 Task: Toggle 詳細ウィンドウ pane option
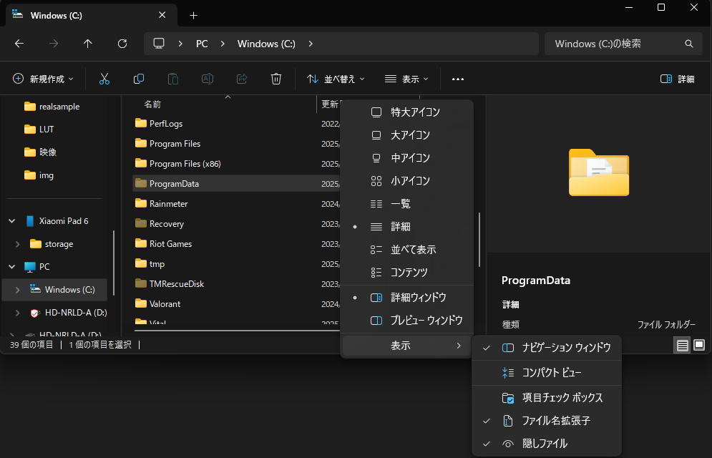(x=407, y=298)
